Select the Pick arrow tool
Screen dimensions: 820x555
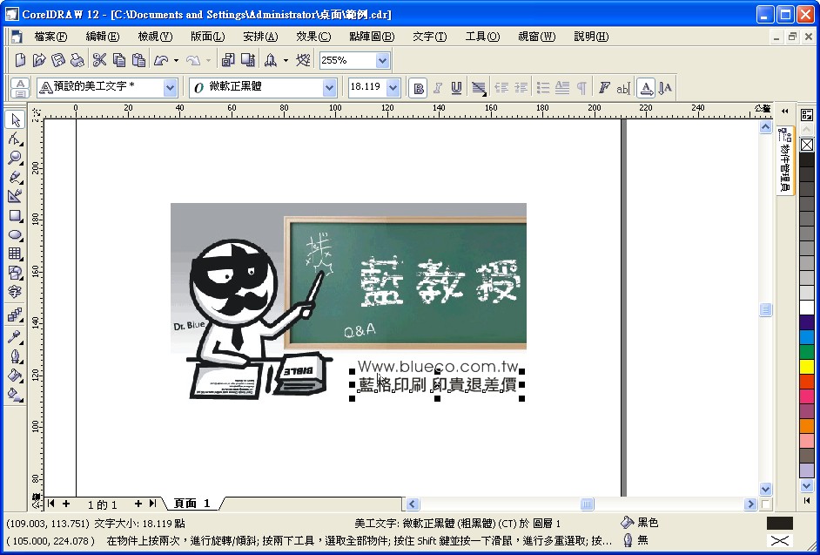[x=15, y=120]
